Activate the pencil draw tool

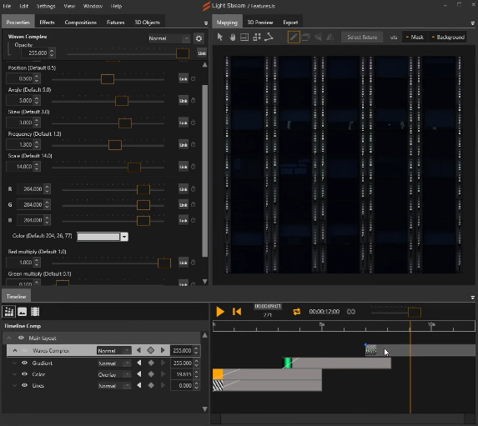pyautogui.click(x=294, y=38)
